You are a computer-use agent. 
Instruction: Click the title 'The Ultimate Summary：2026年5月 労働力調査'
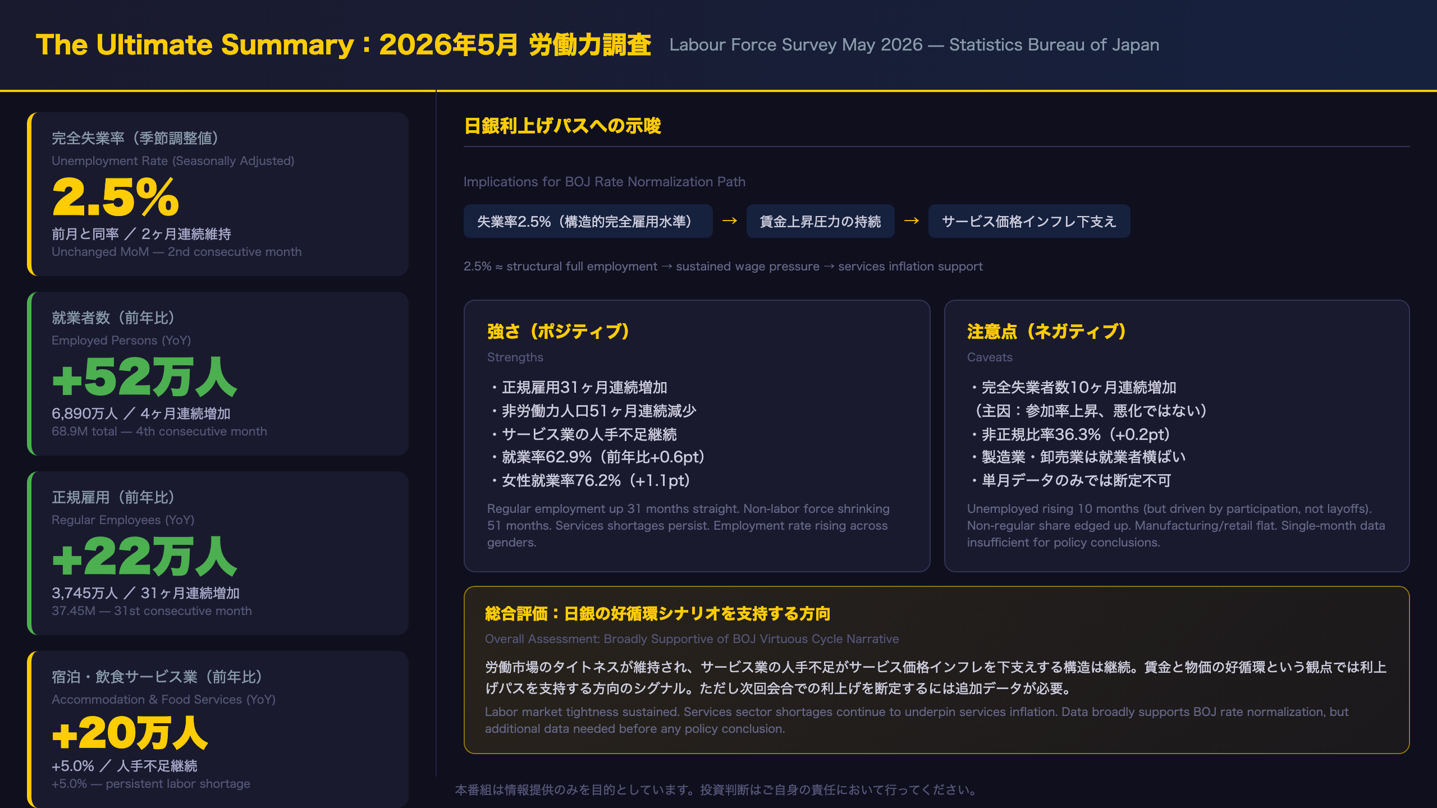tap(344, 45)
